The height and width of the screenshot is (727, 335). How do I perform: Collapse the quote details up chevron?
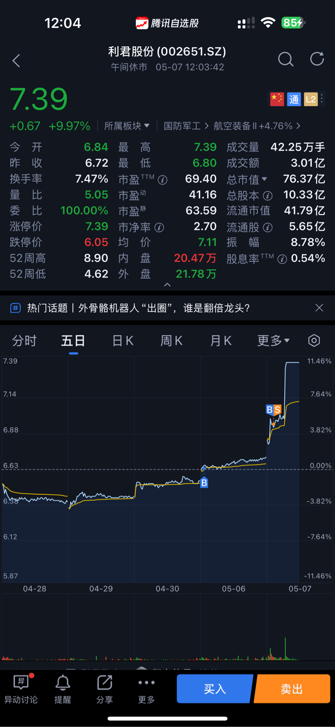[167, 285]
